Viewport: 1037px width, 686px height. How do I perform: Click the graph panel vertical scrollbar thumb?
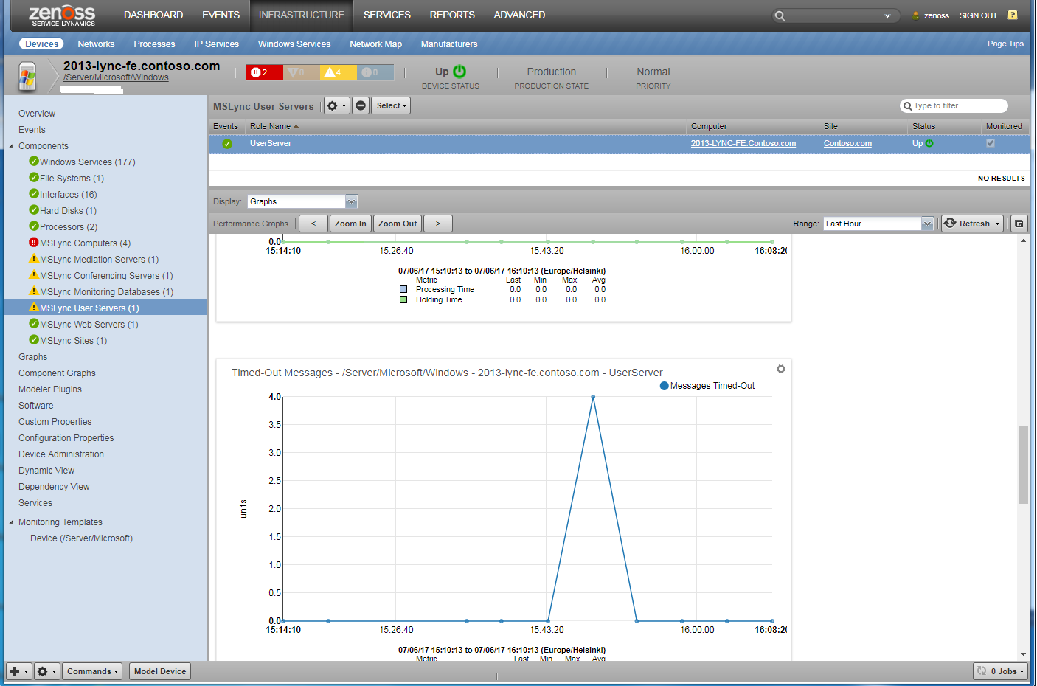point(1023,465)
